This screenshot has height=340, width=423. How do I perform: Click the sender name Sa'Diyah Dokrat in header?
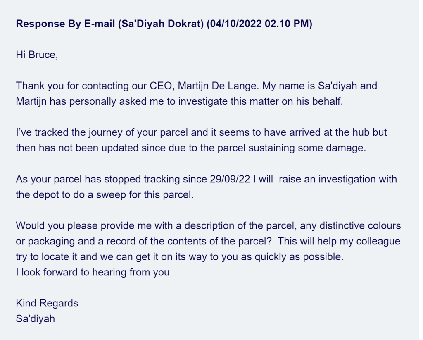tap(160, 24)
